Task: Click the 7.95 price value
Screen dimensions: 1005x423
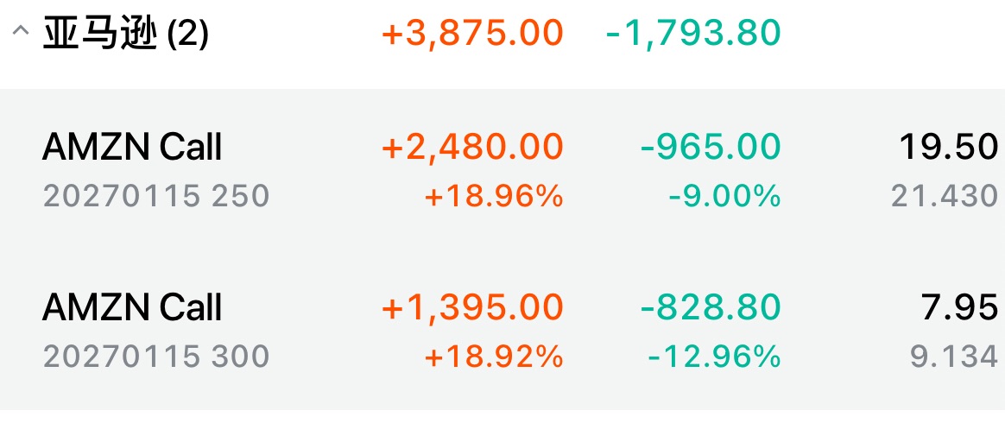Action: click(961, 306)
